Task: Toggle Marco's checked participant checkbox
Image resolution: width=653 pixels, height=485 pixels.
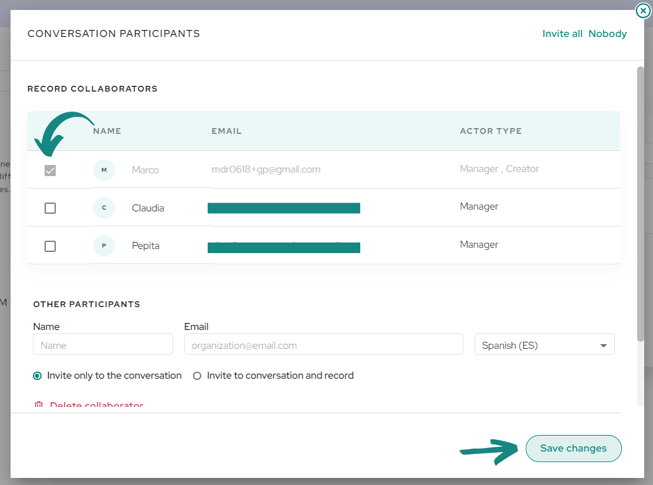Action: coord(50,170)
